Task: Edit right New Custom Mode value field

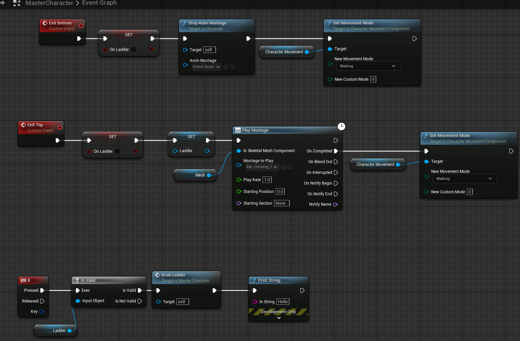Action: coord(469,192)
